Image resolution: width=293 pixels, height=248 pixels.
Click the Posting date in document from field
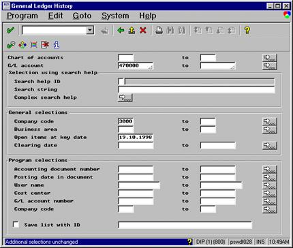click(136, 177)
